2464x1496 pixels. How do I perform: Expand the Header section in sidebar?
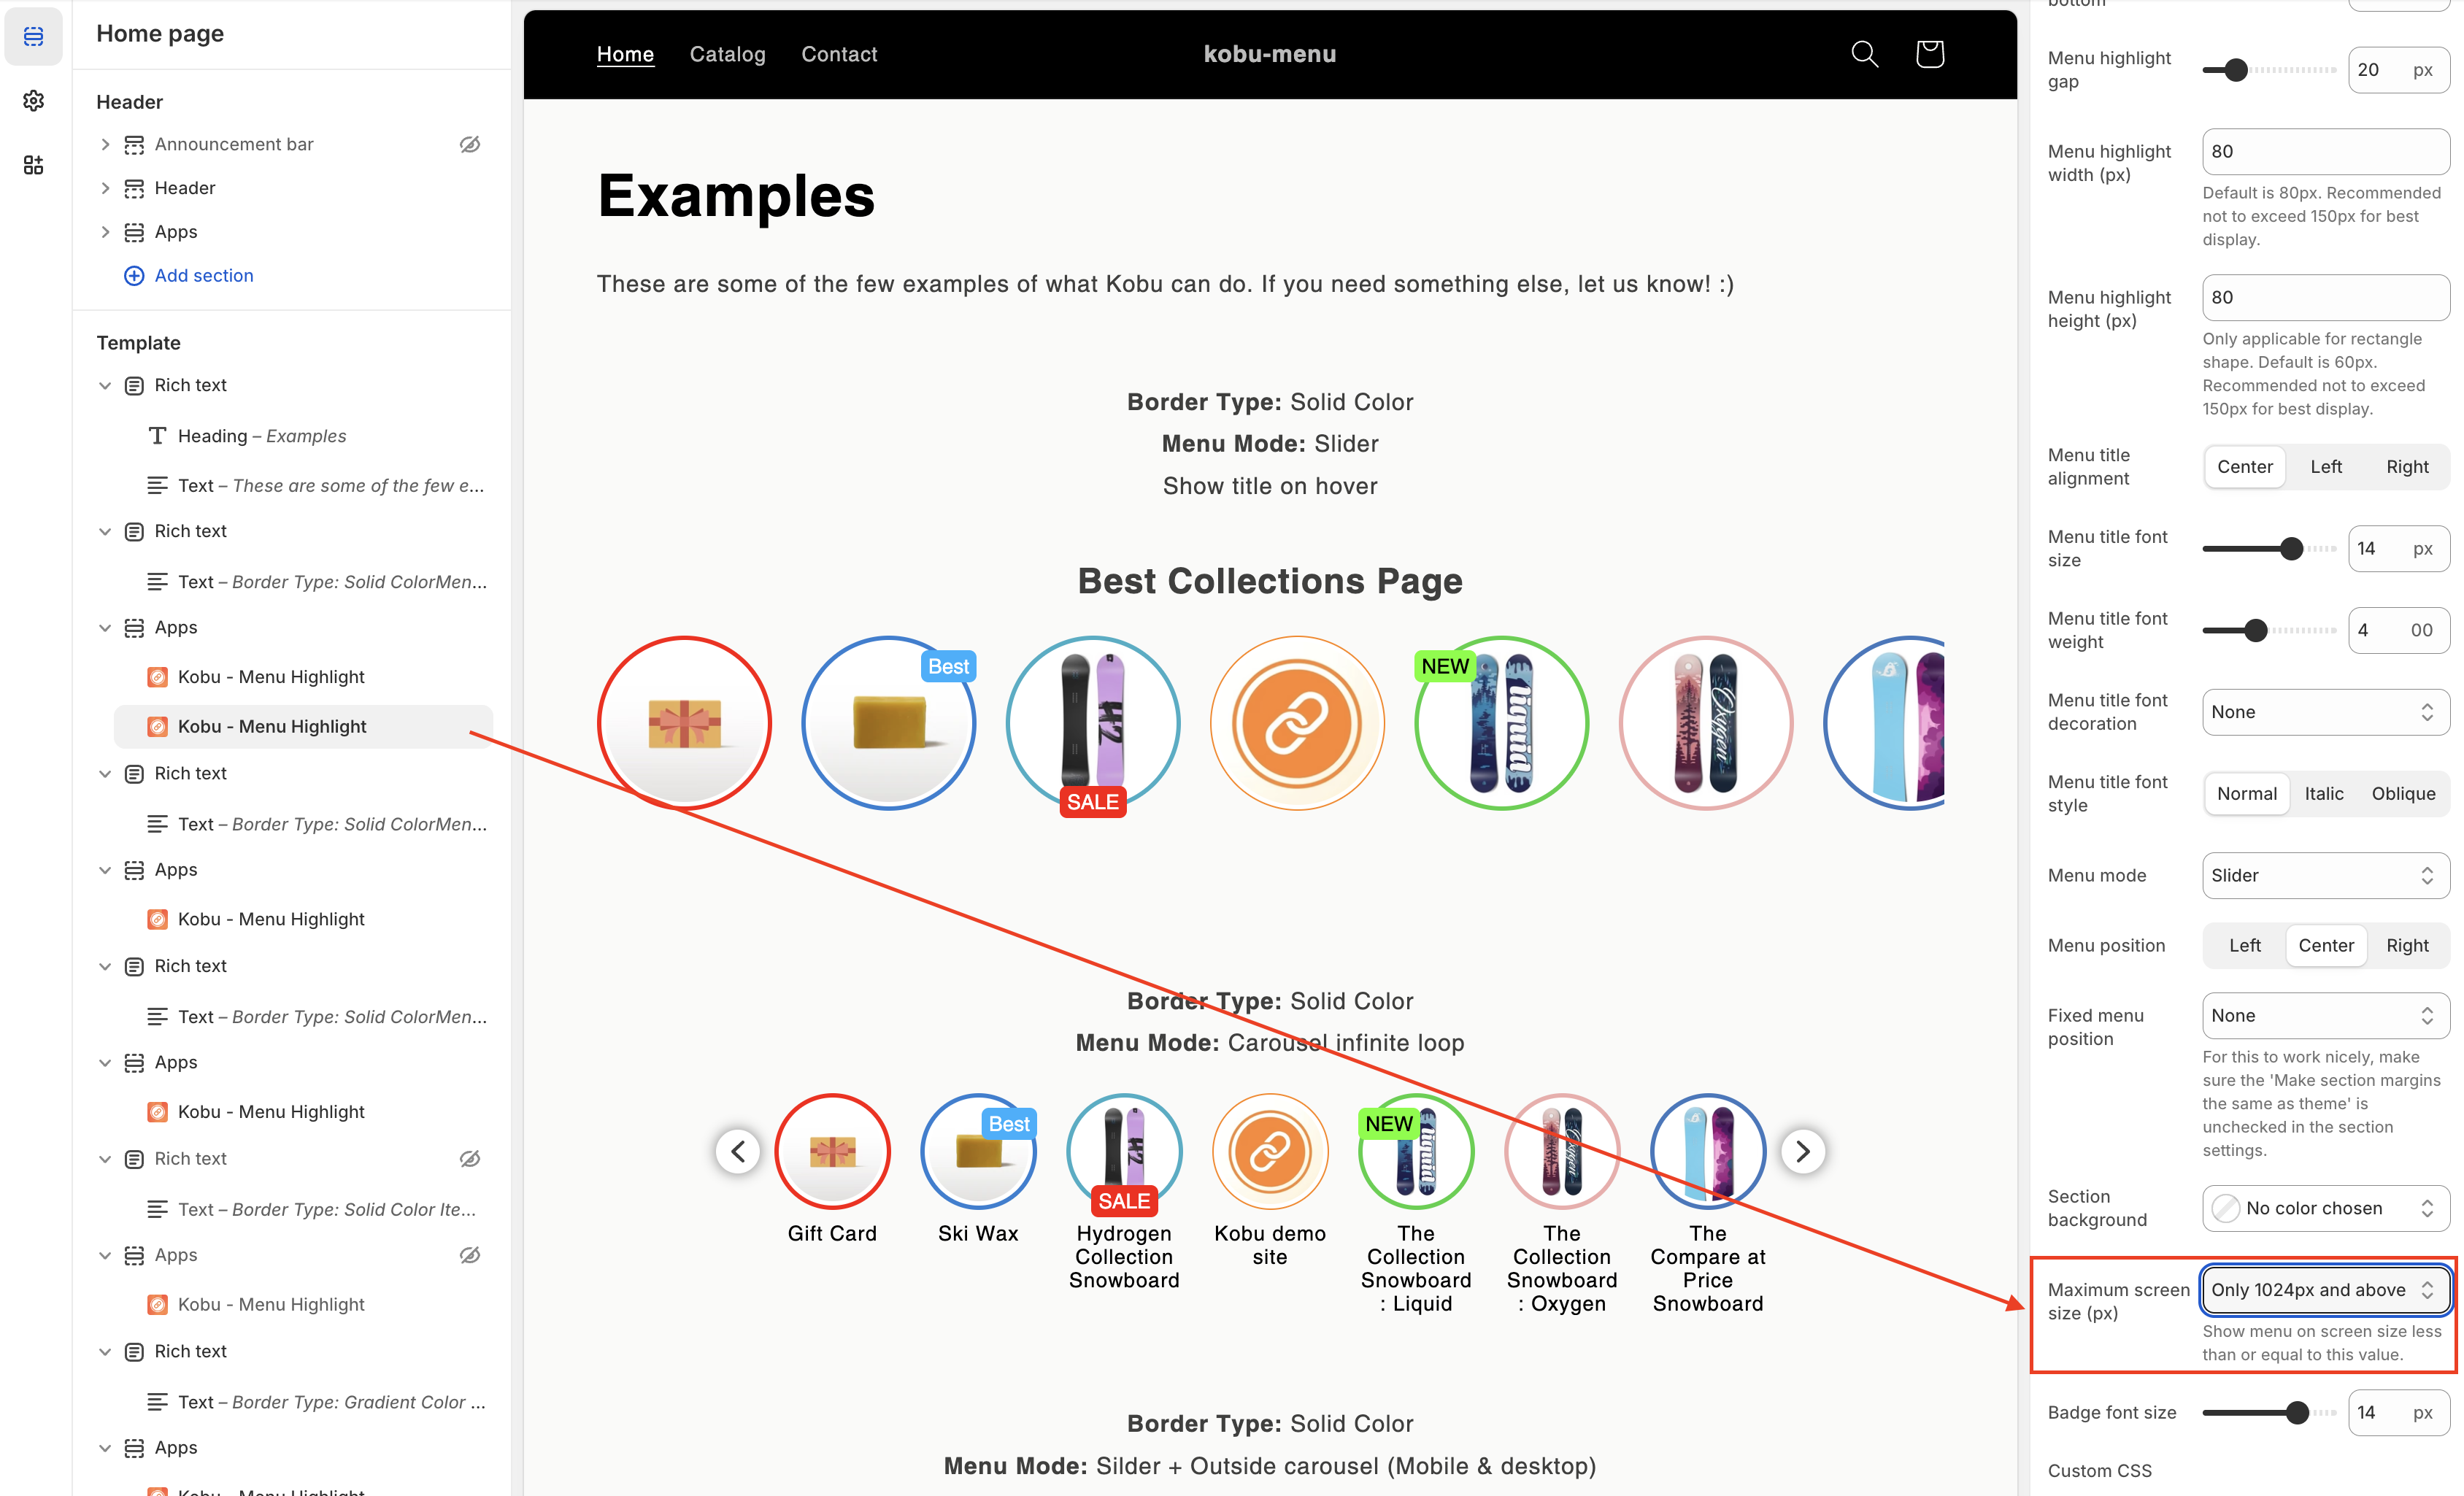[105, 188]
